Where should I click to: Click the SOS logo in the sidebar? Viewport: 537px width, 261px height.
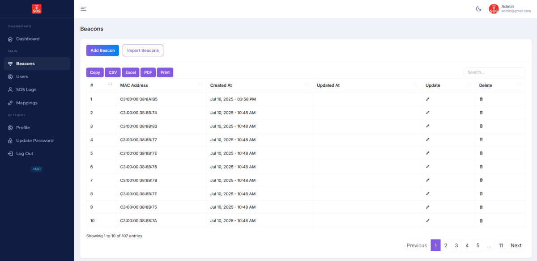pos(37,8)
